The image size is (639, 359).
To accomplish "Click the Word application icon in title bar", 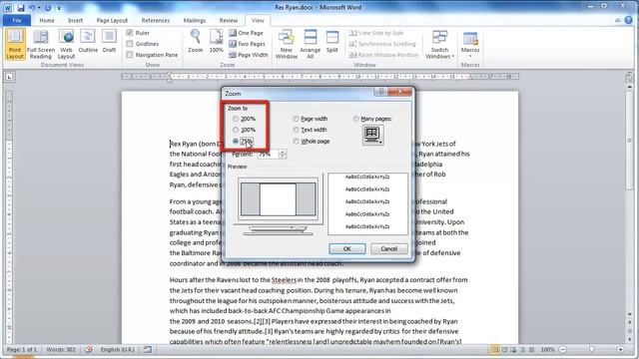I will point(8,7).
